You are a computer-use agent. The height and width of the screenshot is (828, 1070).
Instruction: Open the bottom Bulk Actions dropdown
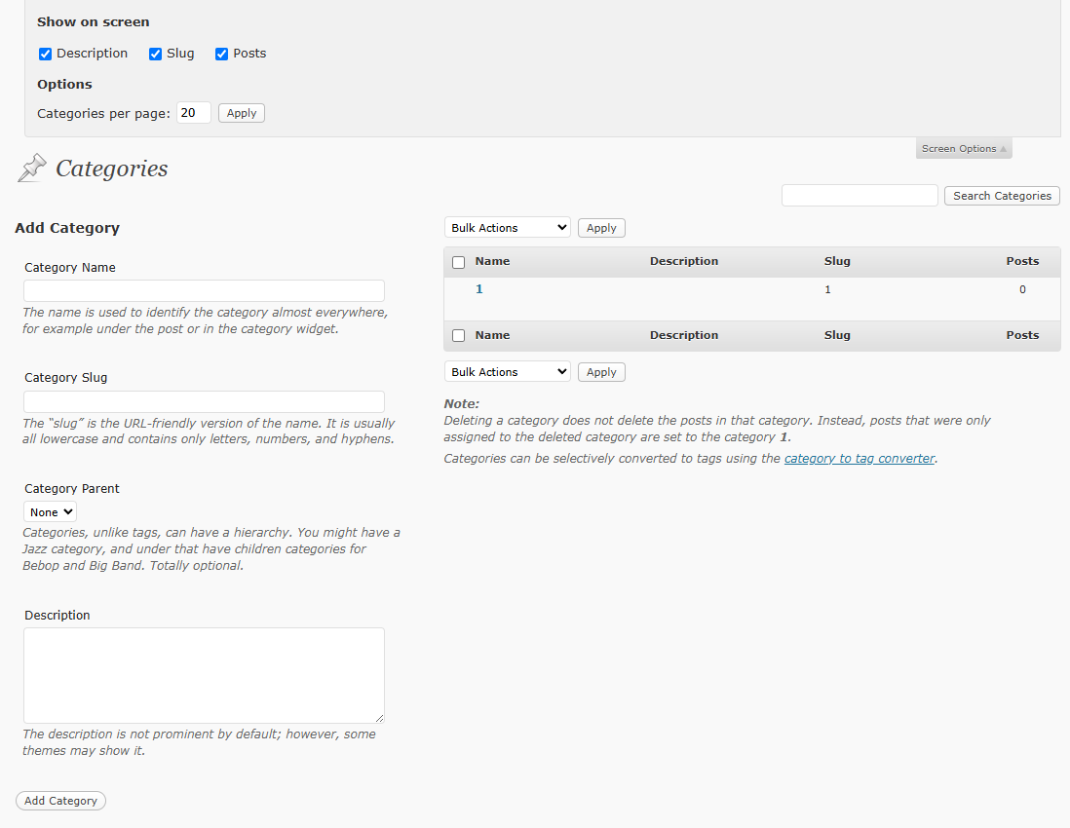pos(507,372)
